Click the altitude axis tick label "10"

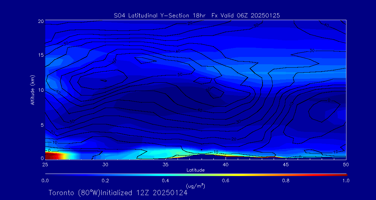[x=41, y=90]
